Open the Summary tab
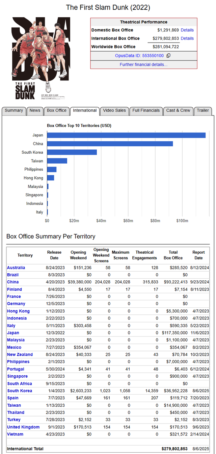This screenshot has height=454, width=216. [14, 110]
